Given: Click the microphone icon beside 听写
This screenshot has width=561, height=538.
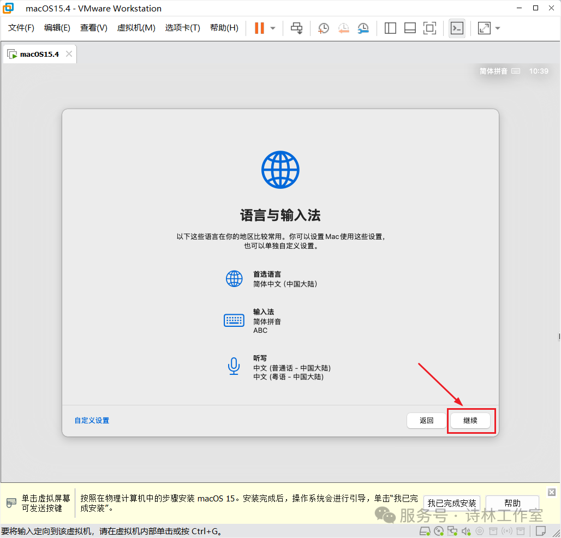Looking at the screenshot, I should [x=234, y=366].
